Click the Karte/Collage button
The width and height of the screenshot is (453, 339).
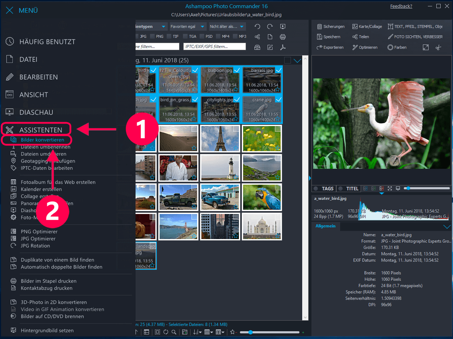click(x=367, y=26)
